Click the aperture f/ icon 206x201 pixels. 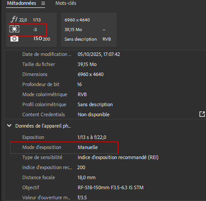tap(14, 19)
